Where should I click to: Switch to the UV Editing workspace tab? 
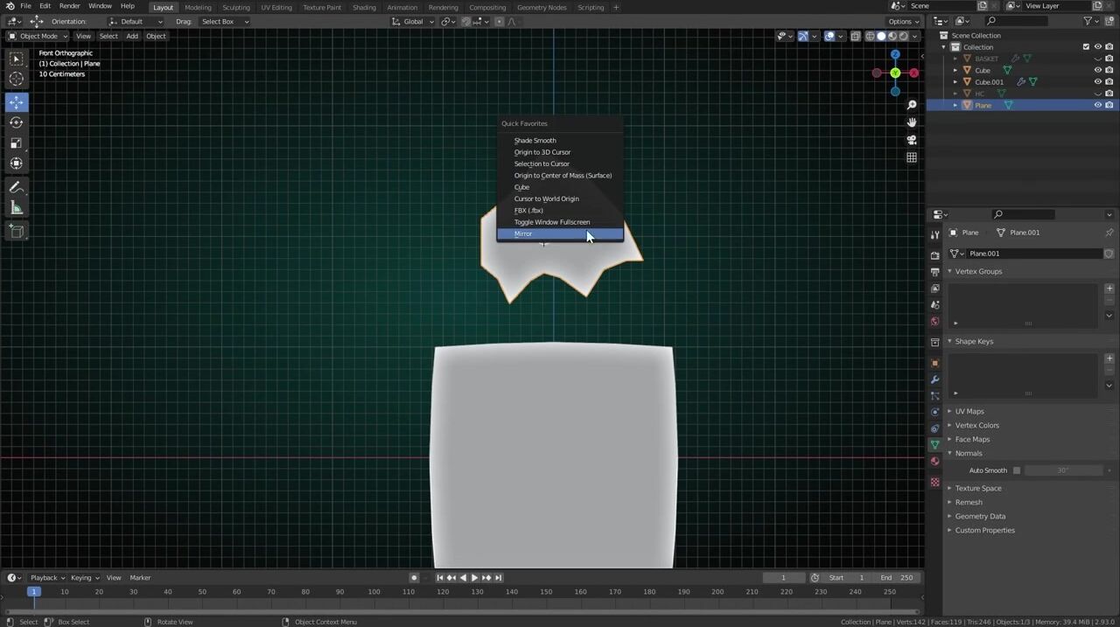(276, 7)
